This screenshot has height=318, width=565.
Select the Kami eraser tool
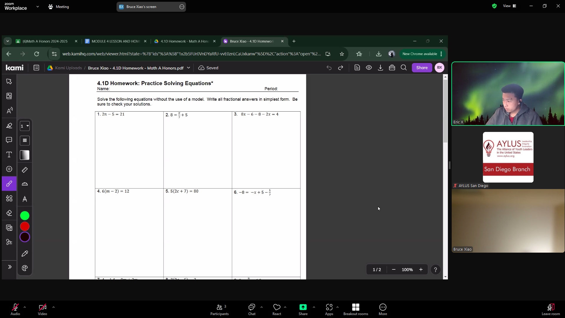pyautogui.click(x=9, y=213)
